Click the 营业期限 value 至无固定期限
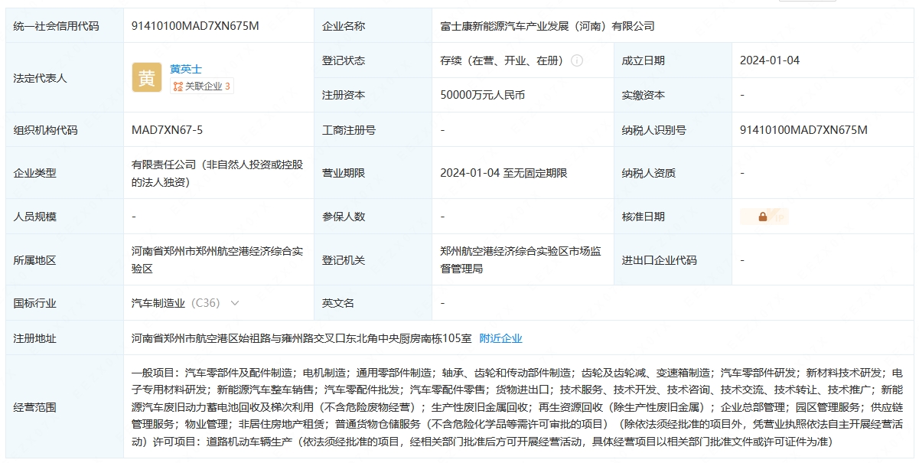The height and width of the screenshot is (463, 919). [x=503, y=173]
